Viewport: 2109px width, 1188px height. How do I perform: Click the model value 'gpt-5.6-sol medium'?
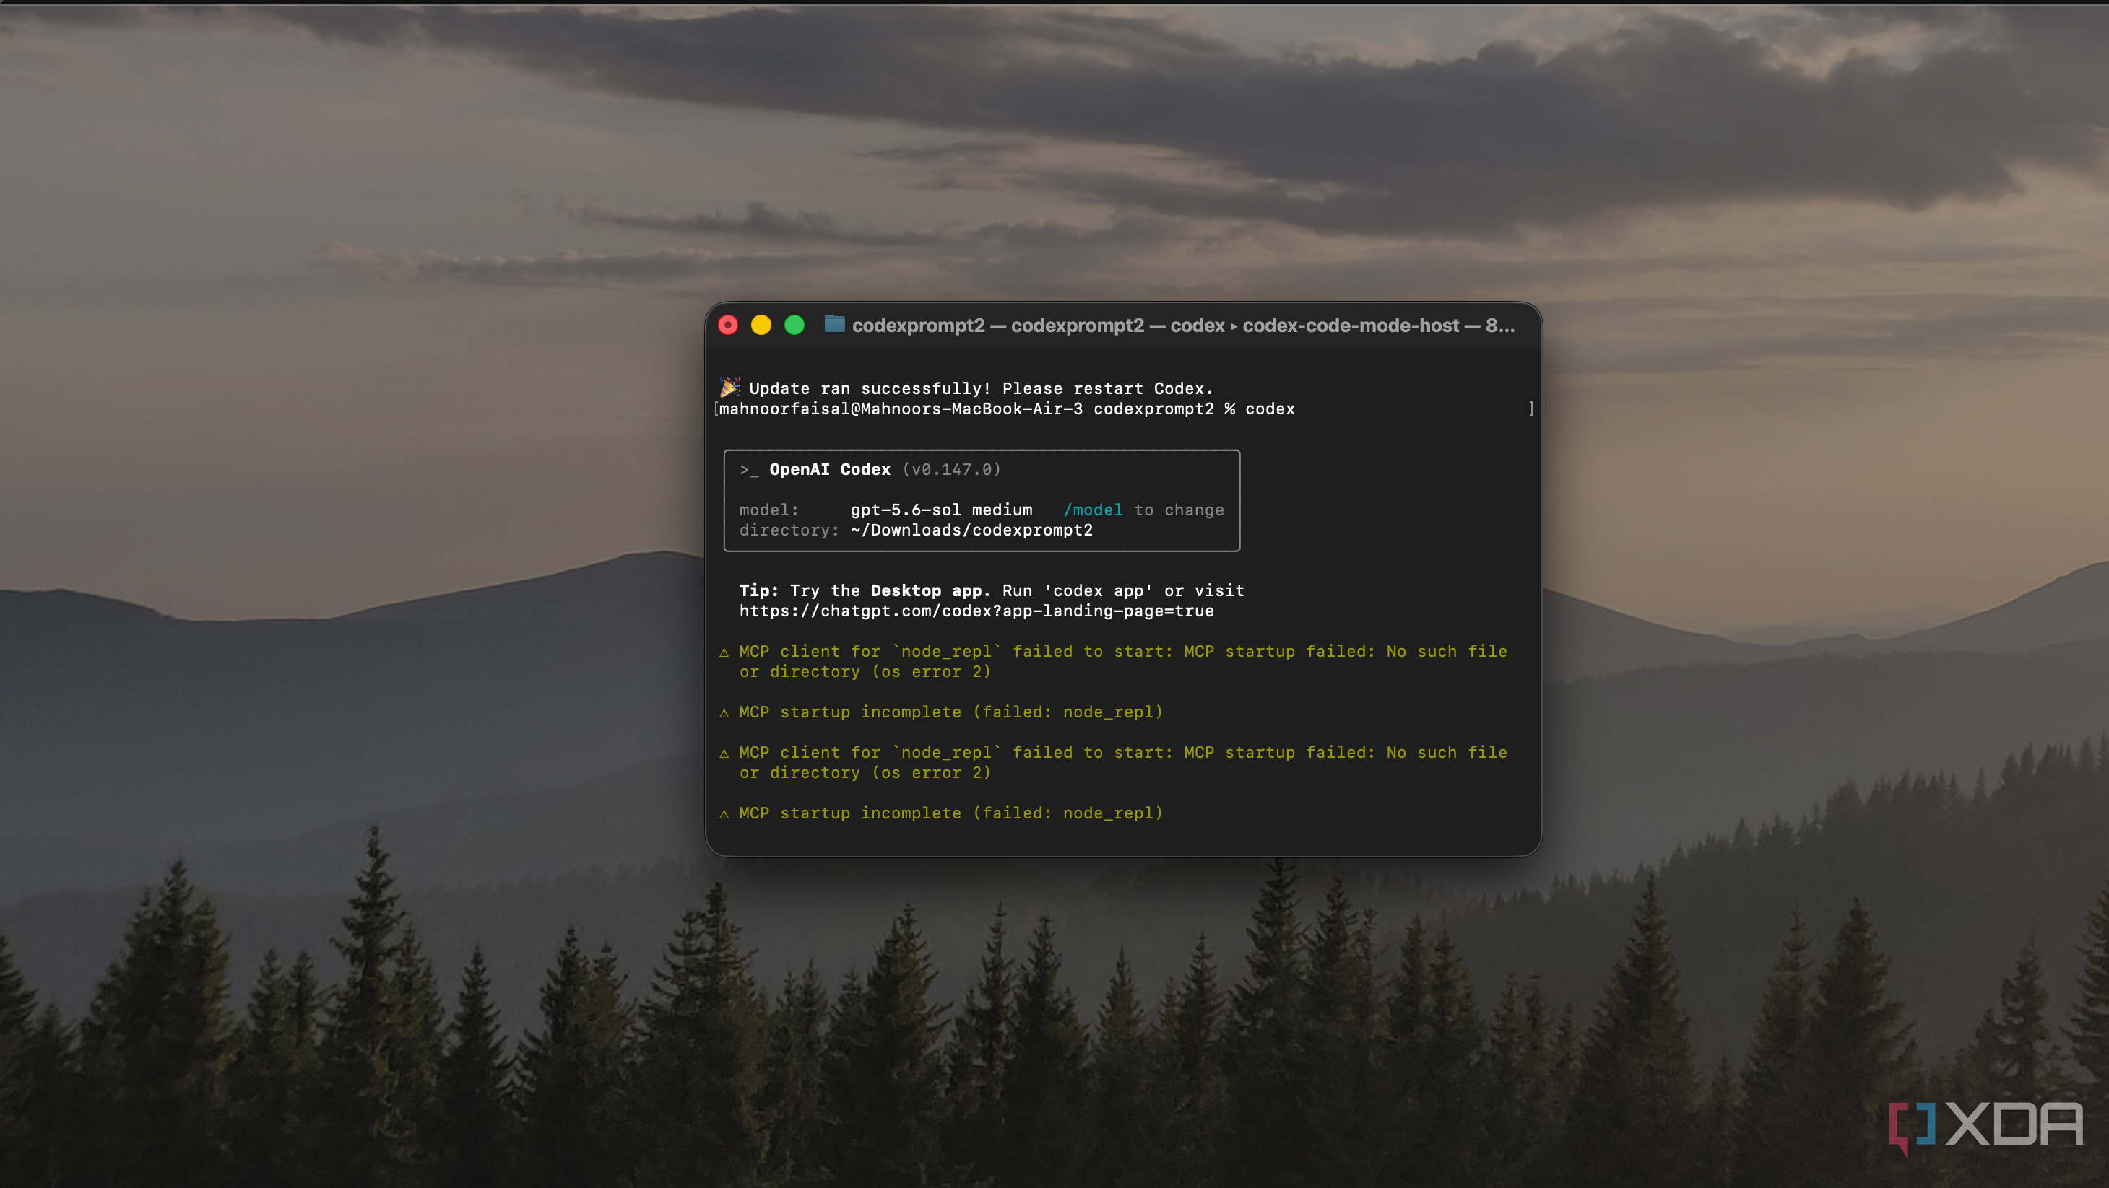[x=942, y=510]
